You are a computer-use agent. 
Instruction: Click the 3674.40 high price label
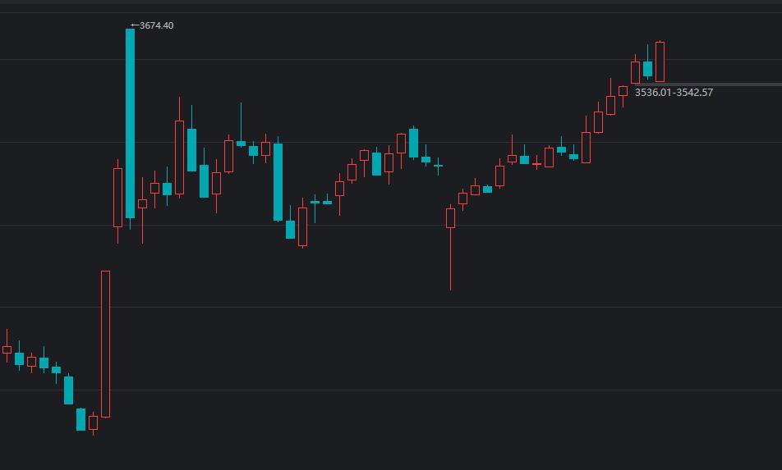pos(156,25)
